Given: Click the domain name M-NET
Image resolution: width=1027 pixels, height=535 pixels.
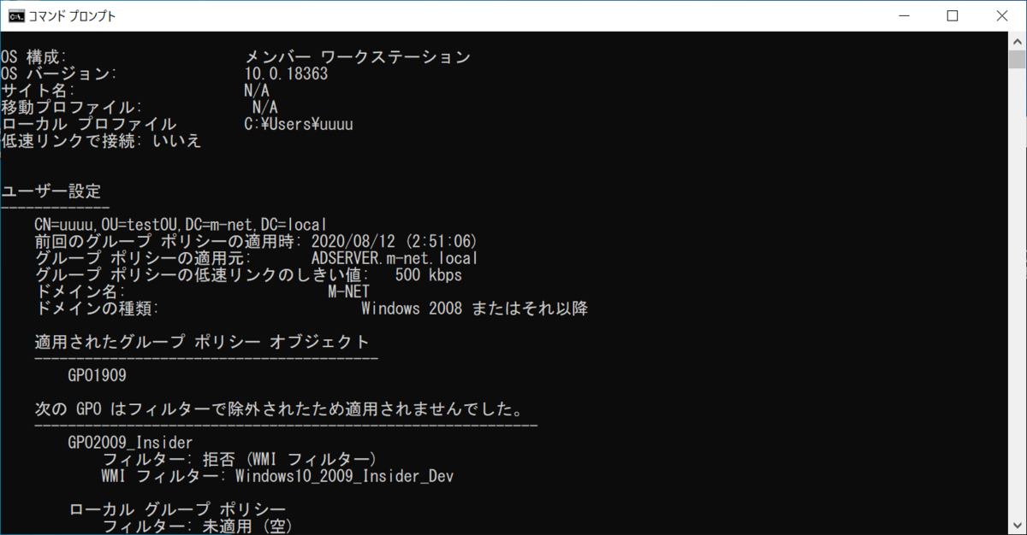Looking at the screenshot, I should (349, 291).
